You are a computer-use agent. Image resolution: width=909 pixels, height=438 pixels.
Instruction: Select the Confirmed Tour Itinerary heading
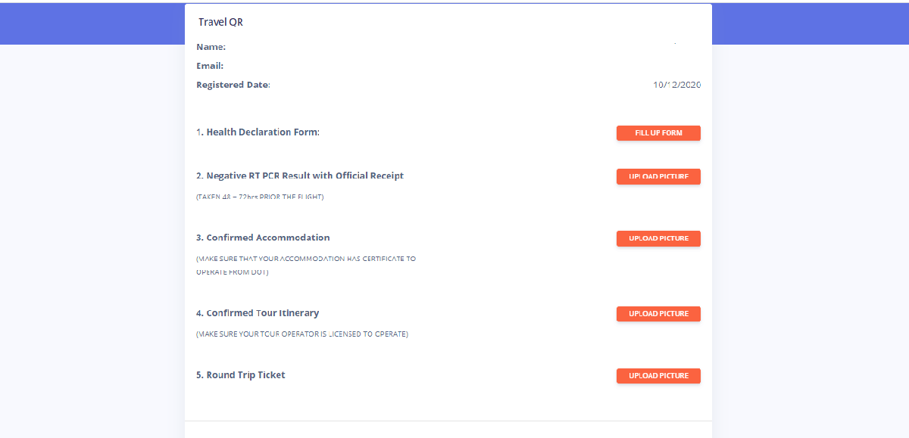258,313
